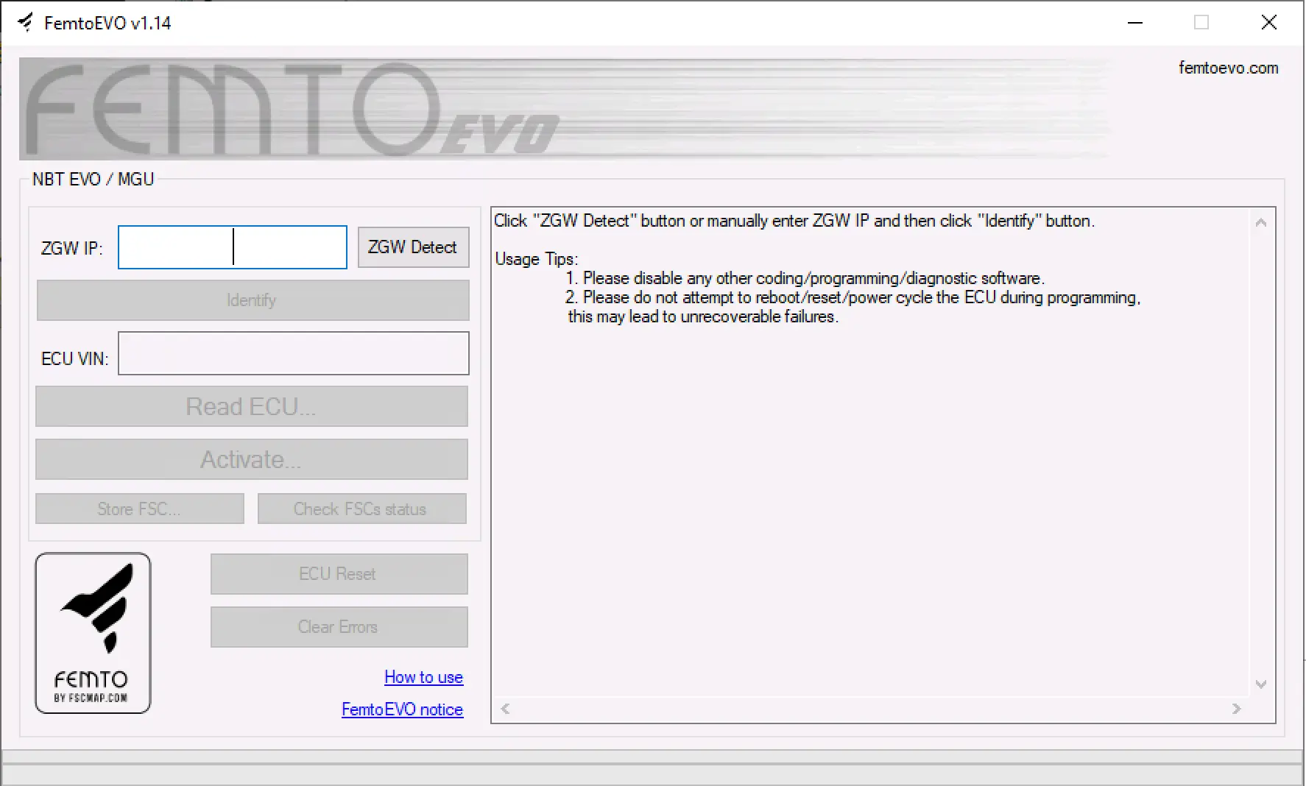Click the 'this may lead to unrecoverable failures' line
The width and height of the screenshot is (1306, 786).
click(703, 316)
